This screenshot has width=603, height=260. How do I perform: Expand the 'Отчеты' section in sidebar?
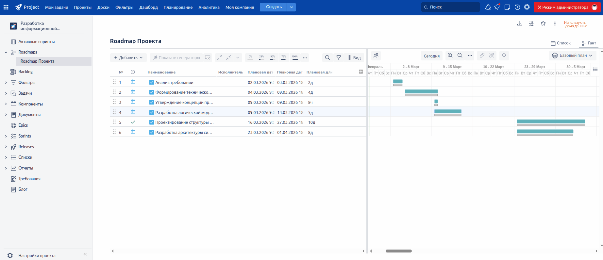pyautogui.click(x=6, y=168)
